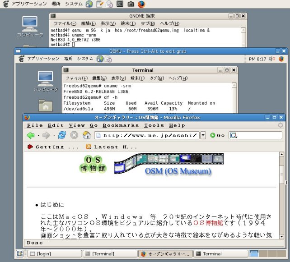290x262 pixels.
Task: Expand the URL bar history dropdown
Action: coord(203,135)
